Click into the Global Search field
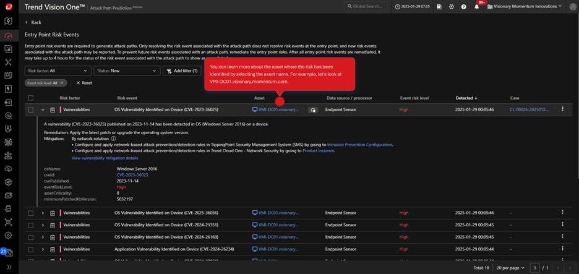 click(366, 7)
